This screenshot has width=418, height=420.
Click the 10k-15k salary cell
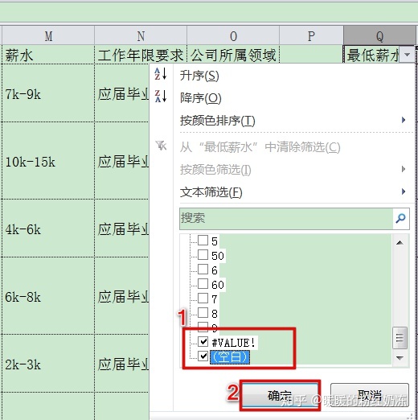pos(48,161)
